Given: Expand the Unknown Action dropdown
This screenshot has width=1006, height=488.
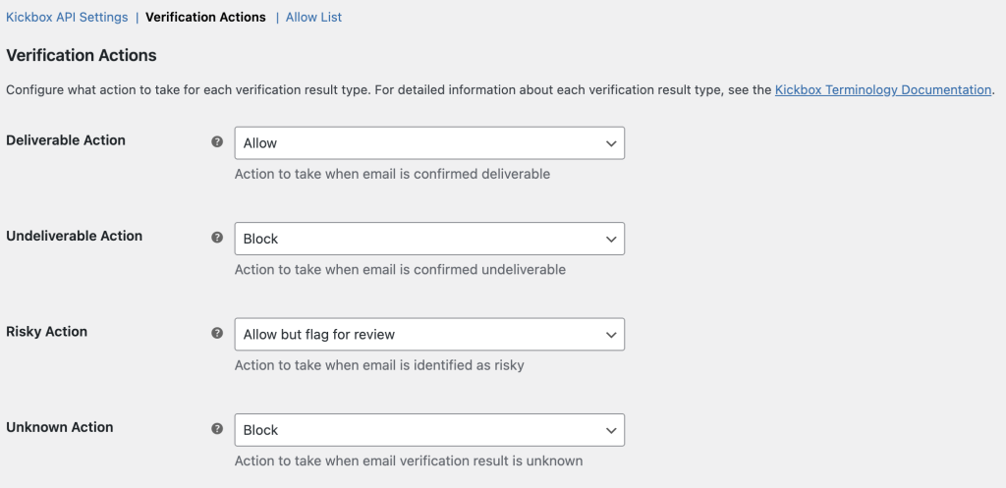Looking at the screenshot, I should point(429,430).
